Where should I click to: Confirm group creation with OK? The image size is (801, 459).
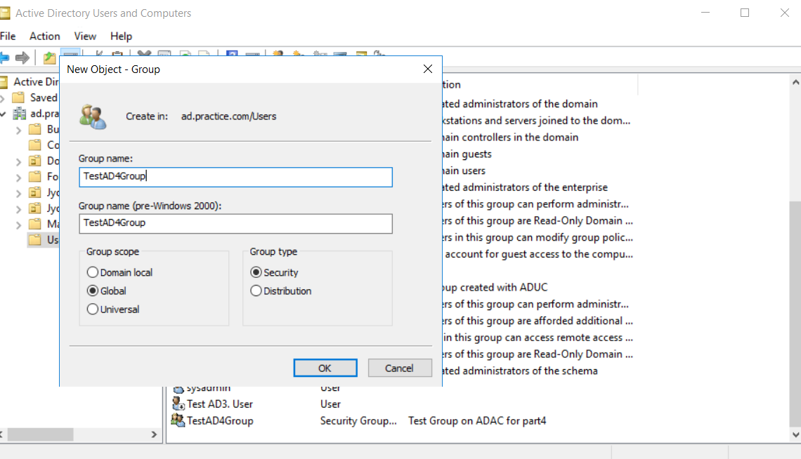pyautogui.click(x=325, y=368)
